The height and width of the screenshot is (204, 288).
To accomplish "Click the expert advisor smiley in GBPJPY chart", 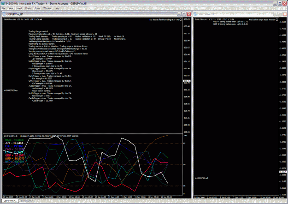I will coord(181,20).
